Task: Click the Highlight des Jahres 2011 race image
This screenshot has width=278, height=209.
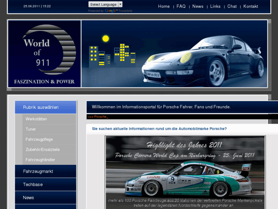Action: tap(185, 173)
